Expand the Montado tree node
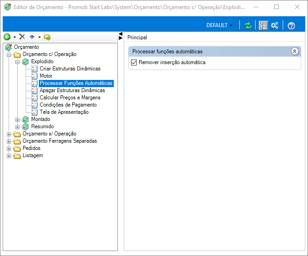 (x=17, y=120)
